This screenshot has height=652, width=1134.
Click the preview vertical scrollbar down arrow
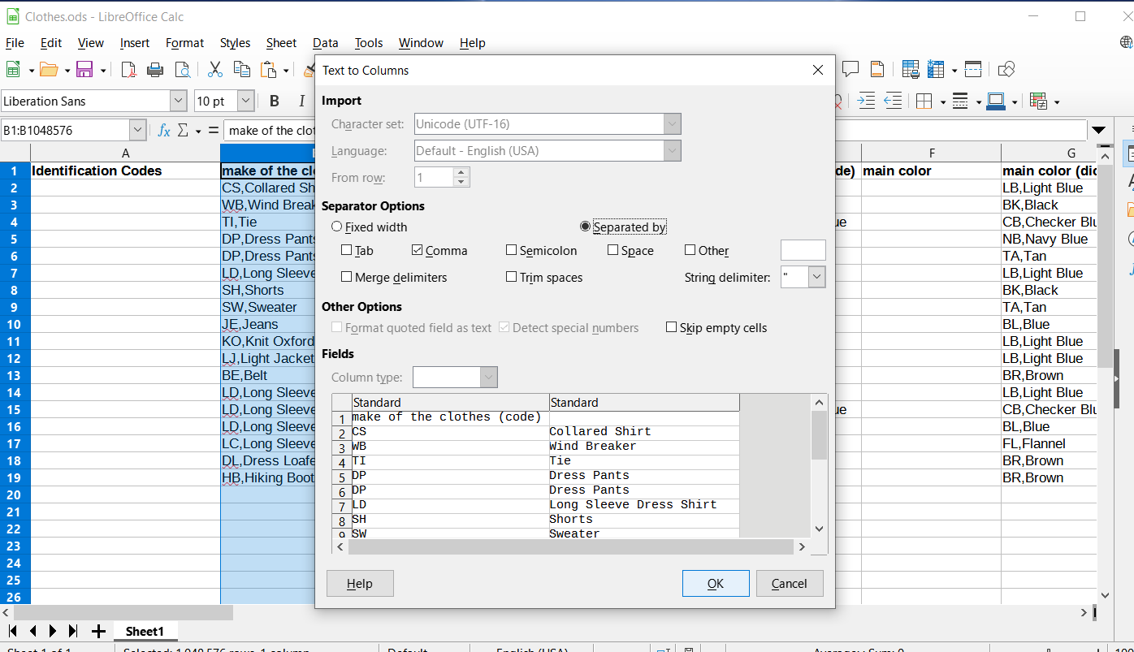pyautogui.click(x=819, y=529)
